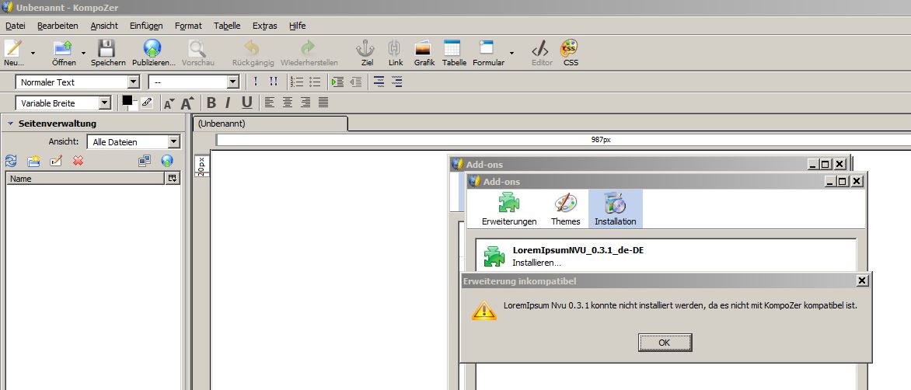
Task: Open the Extras menu
Action: point(265,26)
